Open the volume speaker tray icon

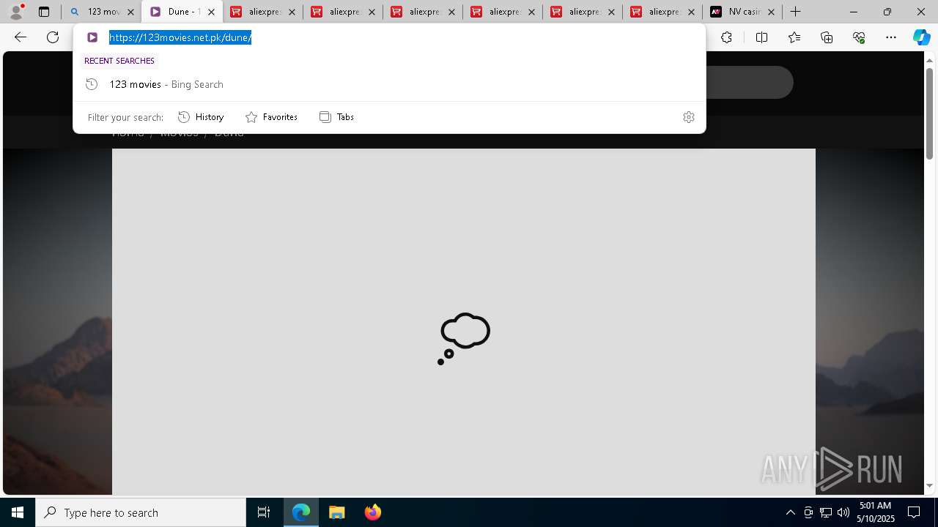point(843,512)
